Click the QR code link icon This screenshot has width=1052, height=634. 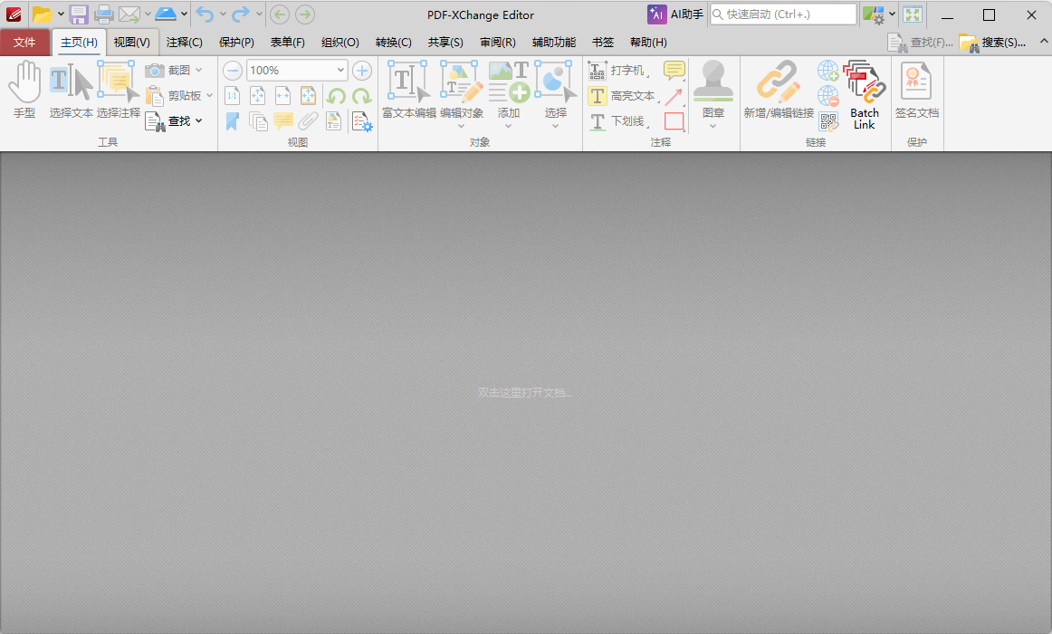click(827, 121)
